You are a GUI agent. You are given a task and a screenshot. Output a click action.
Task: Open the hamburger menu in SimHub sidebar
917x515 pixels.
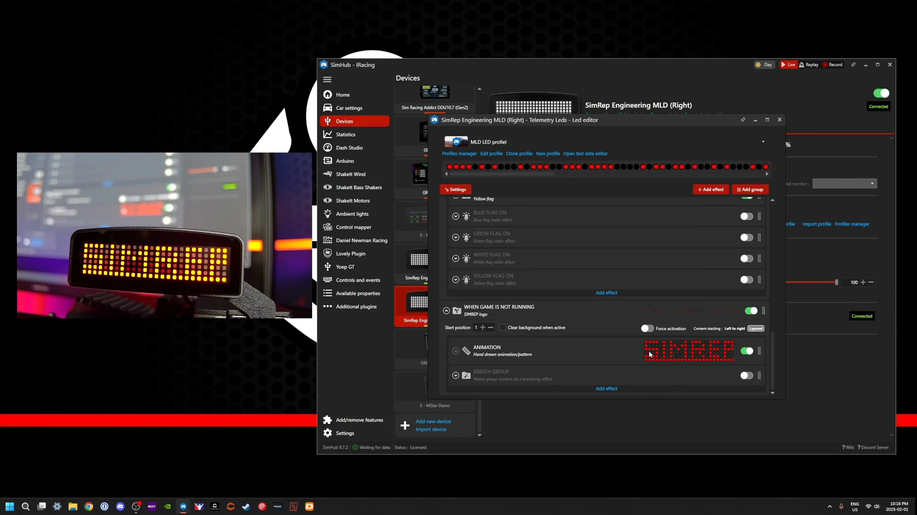click(327, 79)
